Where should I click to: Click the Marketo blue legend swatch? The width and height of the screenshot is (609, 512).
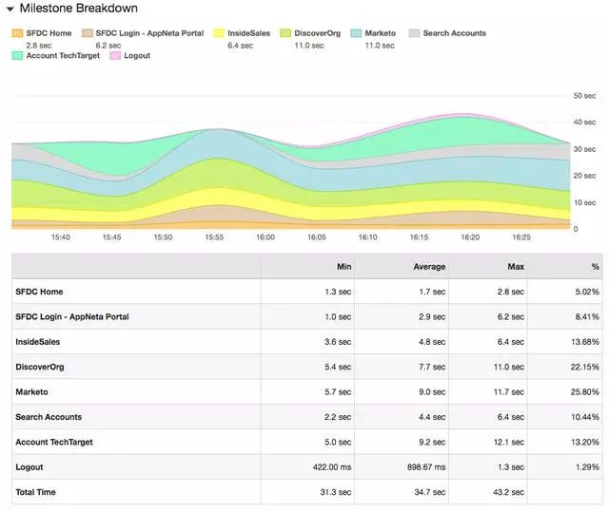click(x=356, y=33)
